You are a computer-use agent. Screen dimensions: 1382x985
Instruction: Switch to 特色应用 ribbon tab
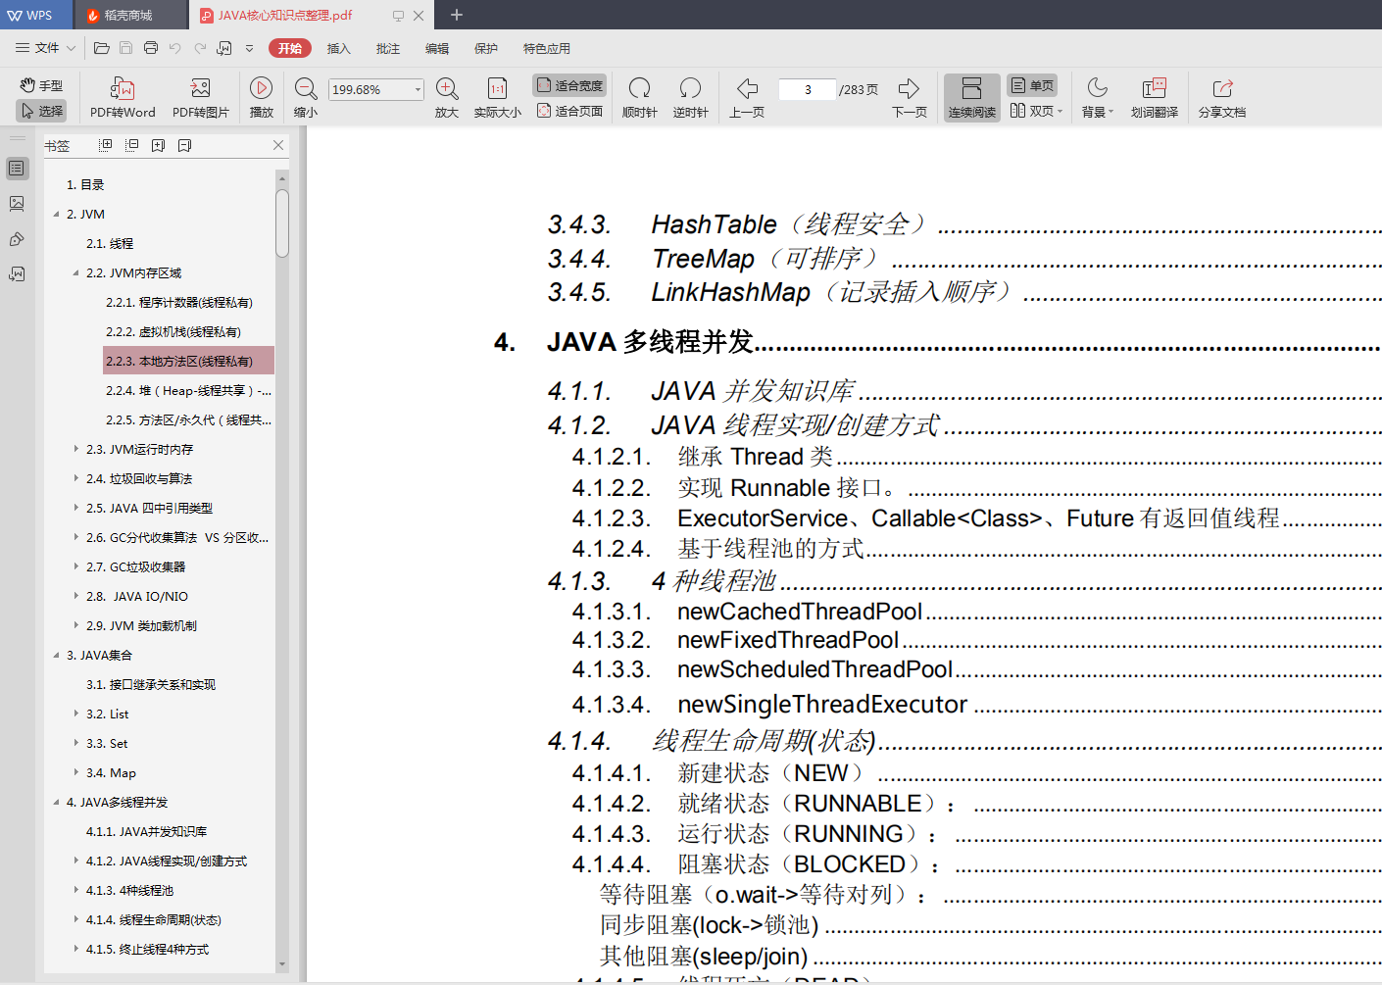coord(546,48)
